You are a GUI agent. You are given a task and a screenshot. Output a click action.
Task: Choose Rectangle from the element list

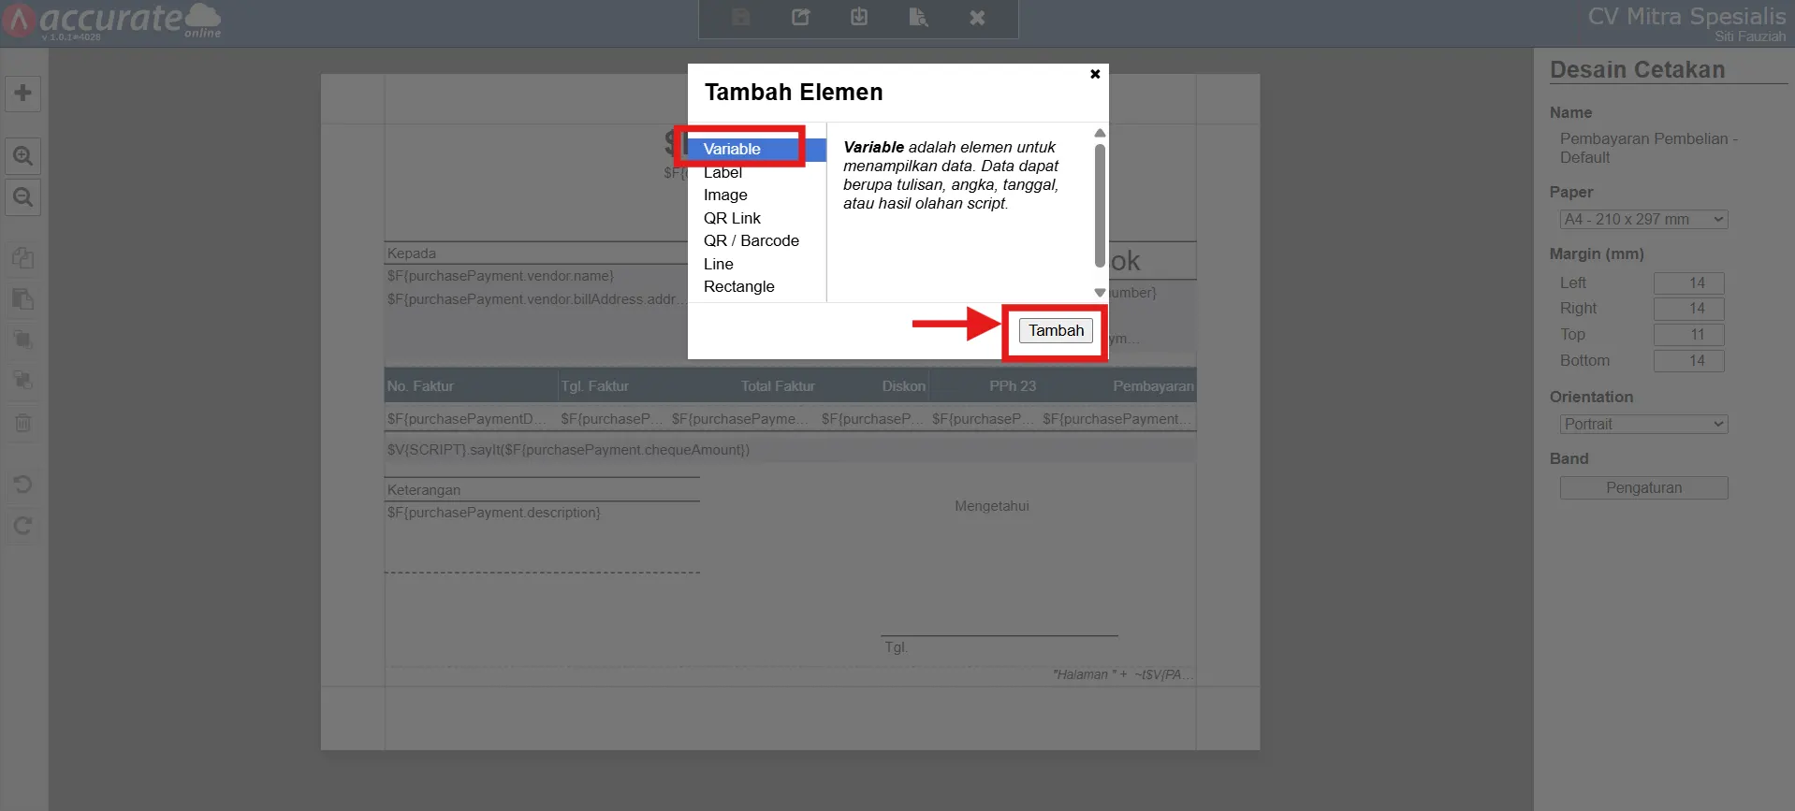(x=739, y=286)
